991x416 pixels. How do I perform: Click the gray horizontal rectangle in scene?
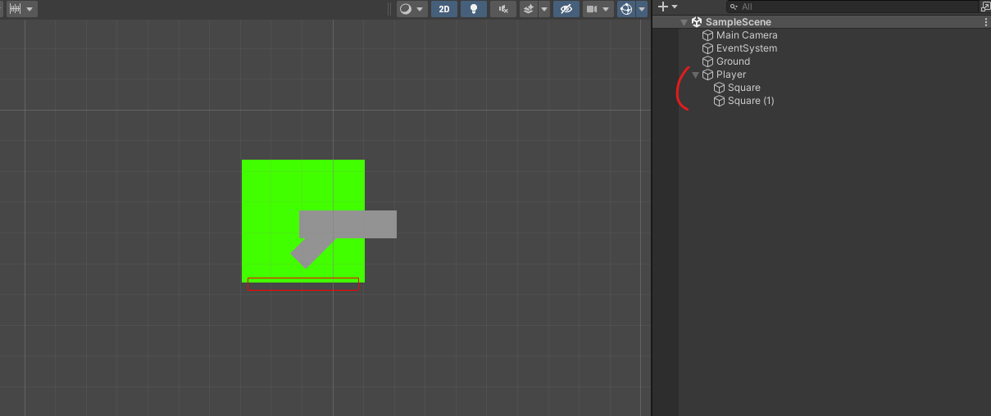click(x=348, y=224)
